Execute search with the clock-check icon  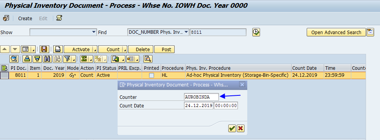tap(256, 32)
